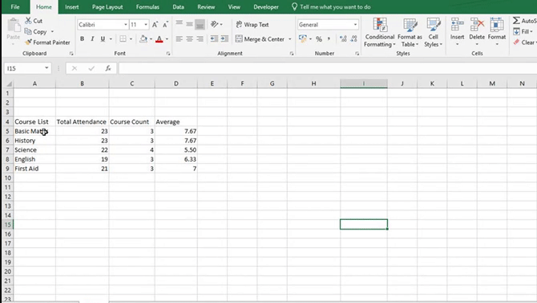Click Decrease Decimal icon
This screenshot has width=537, height=303.
[x=354, y=39]
